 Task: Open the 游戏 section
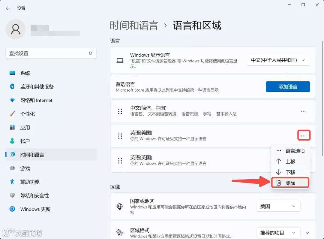click(x=51, y=168)
